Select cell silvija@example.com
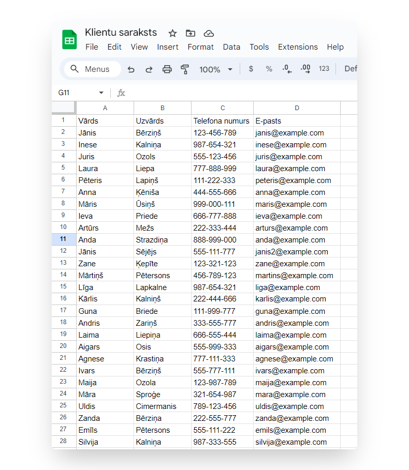 tap(297, 442)
